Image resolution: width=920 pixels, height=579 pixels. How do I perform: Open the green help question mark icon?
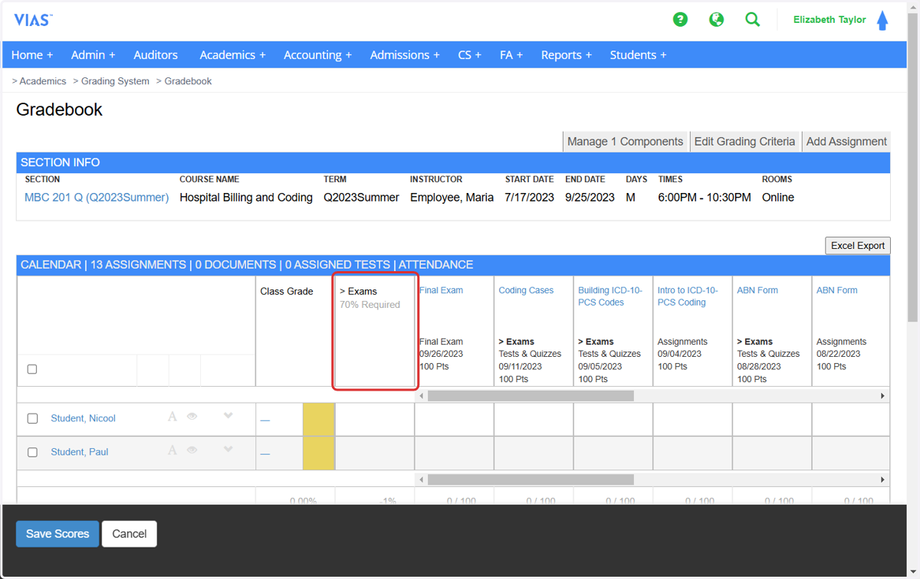click(680, 20)
